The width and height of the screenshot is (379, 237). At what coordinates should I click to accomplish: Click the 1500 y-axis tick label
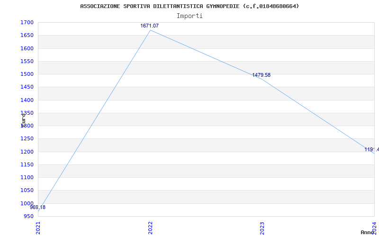[27, 74]
